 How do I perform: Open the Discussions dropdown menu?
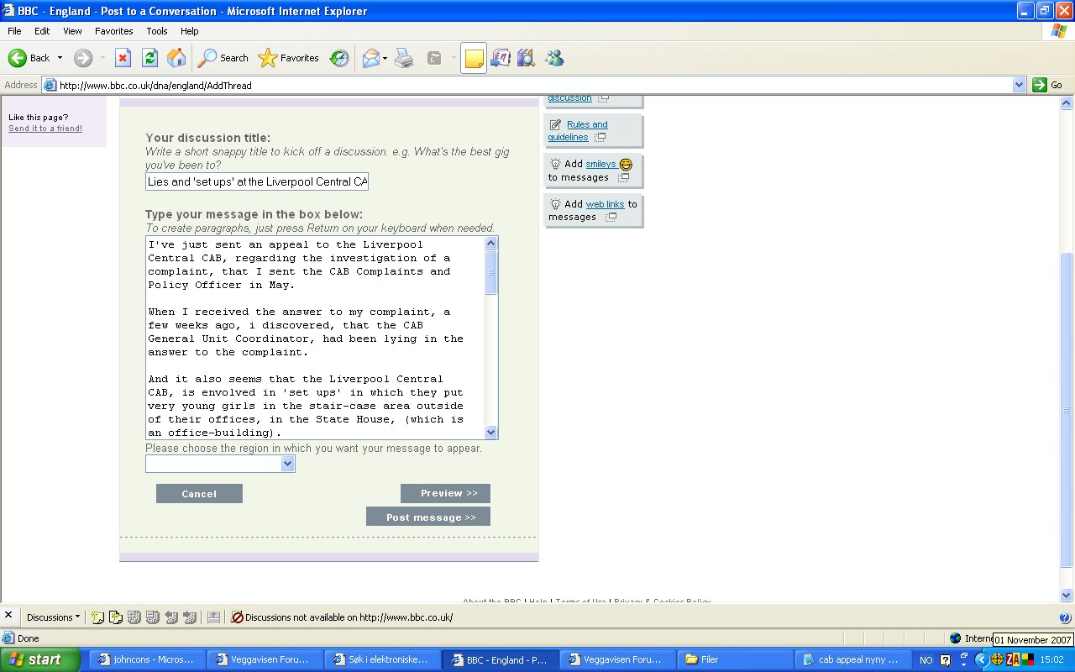point(53,617)
